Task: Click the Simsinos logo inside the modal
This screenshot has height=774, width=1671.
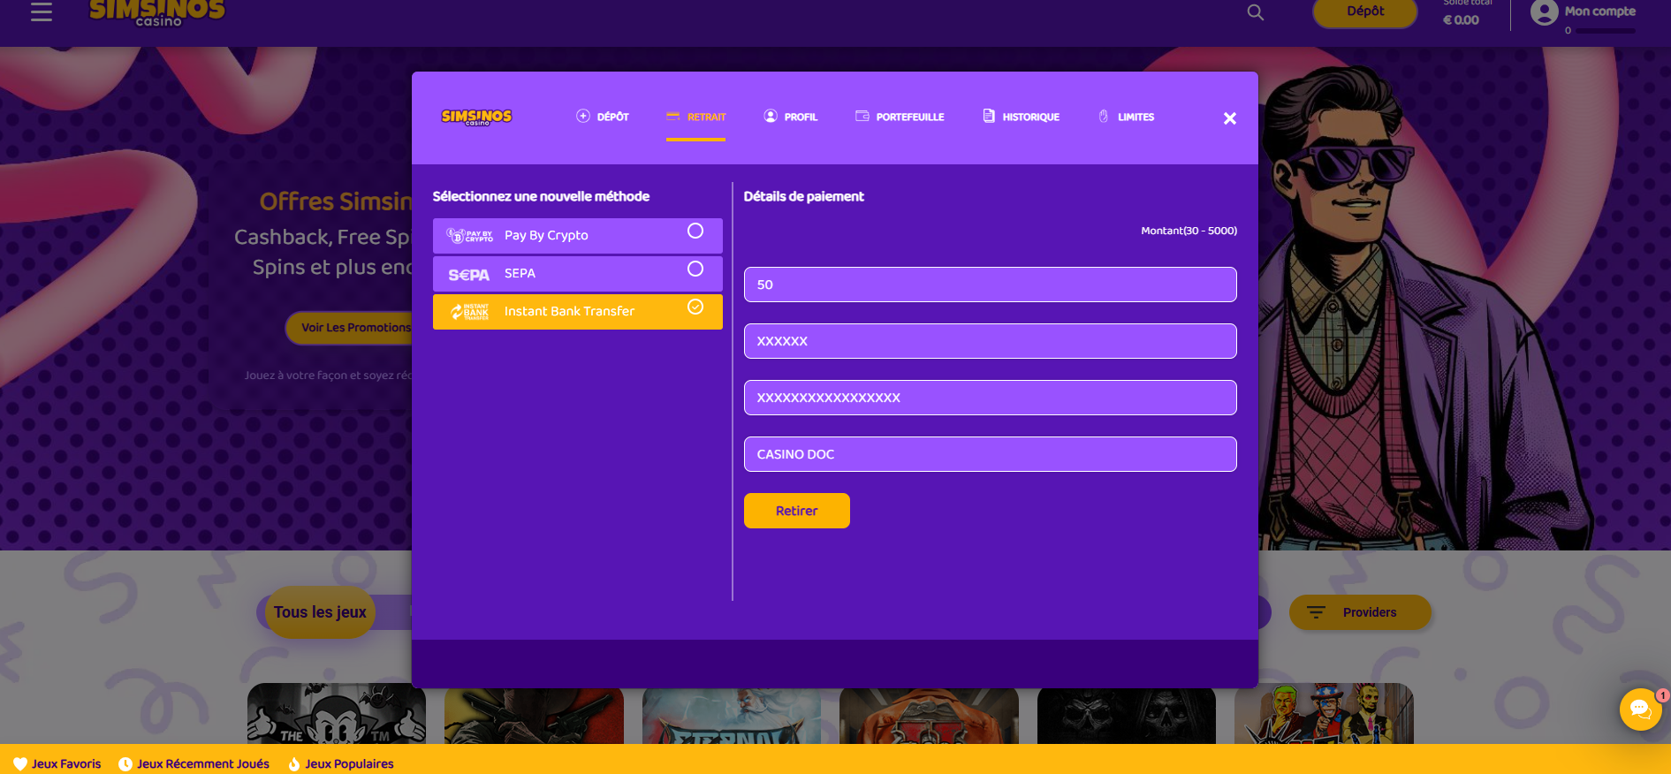Action: click(476, 117)
